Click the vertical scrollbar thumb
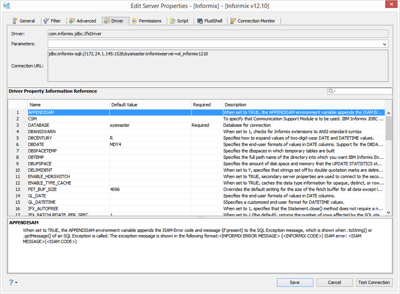The image size is (400, 294). coord(388,128)
